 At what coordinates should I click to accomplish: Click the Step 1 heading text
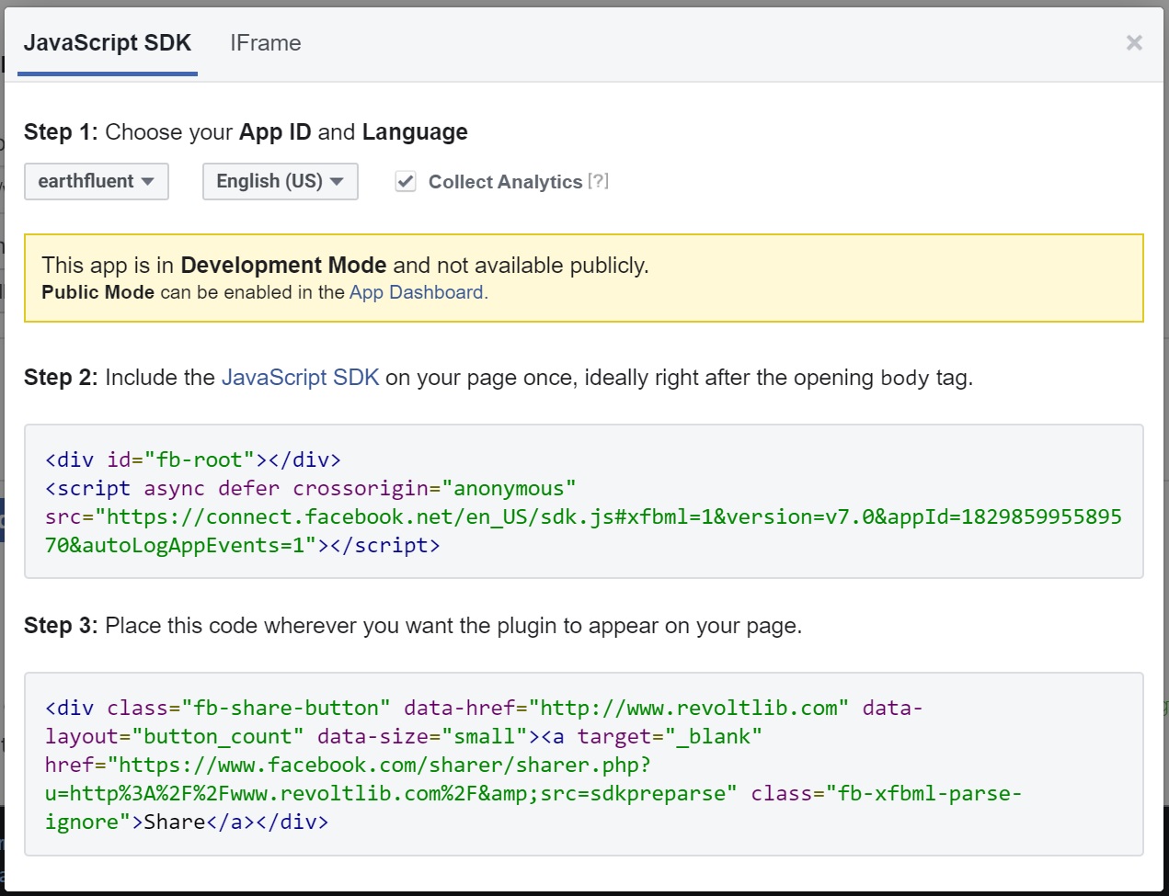click(x=246, y=132)
